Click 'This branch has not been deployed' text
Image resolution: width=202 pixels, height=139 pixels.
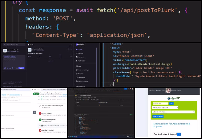pos(52,106)
